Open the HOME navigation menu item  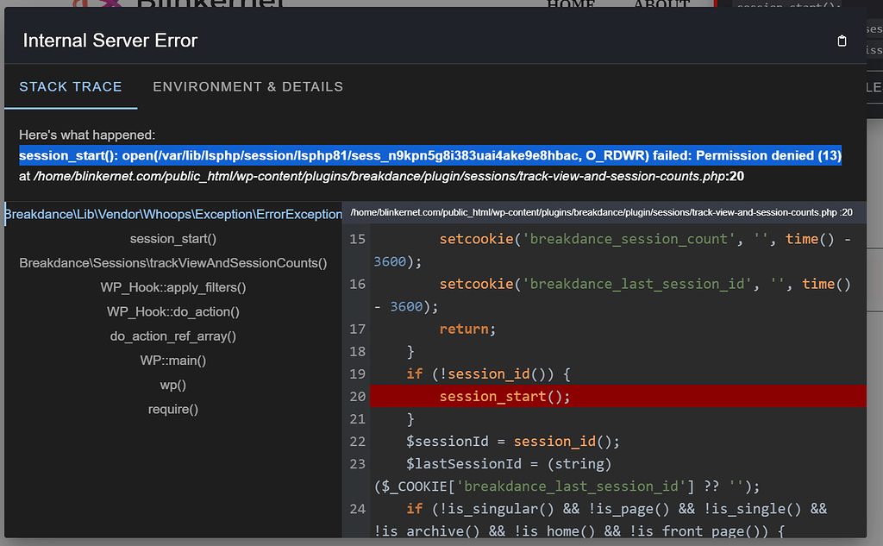(571, 5)
